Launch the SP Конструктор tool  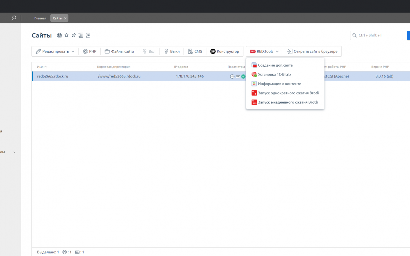[225, 51]
